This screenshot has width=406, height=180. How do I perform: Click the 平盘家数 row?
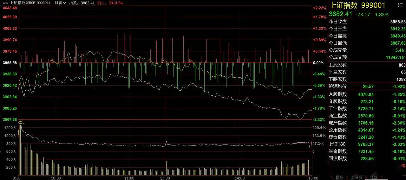click(367, 72)
